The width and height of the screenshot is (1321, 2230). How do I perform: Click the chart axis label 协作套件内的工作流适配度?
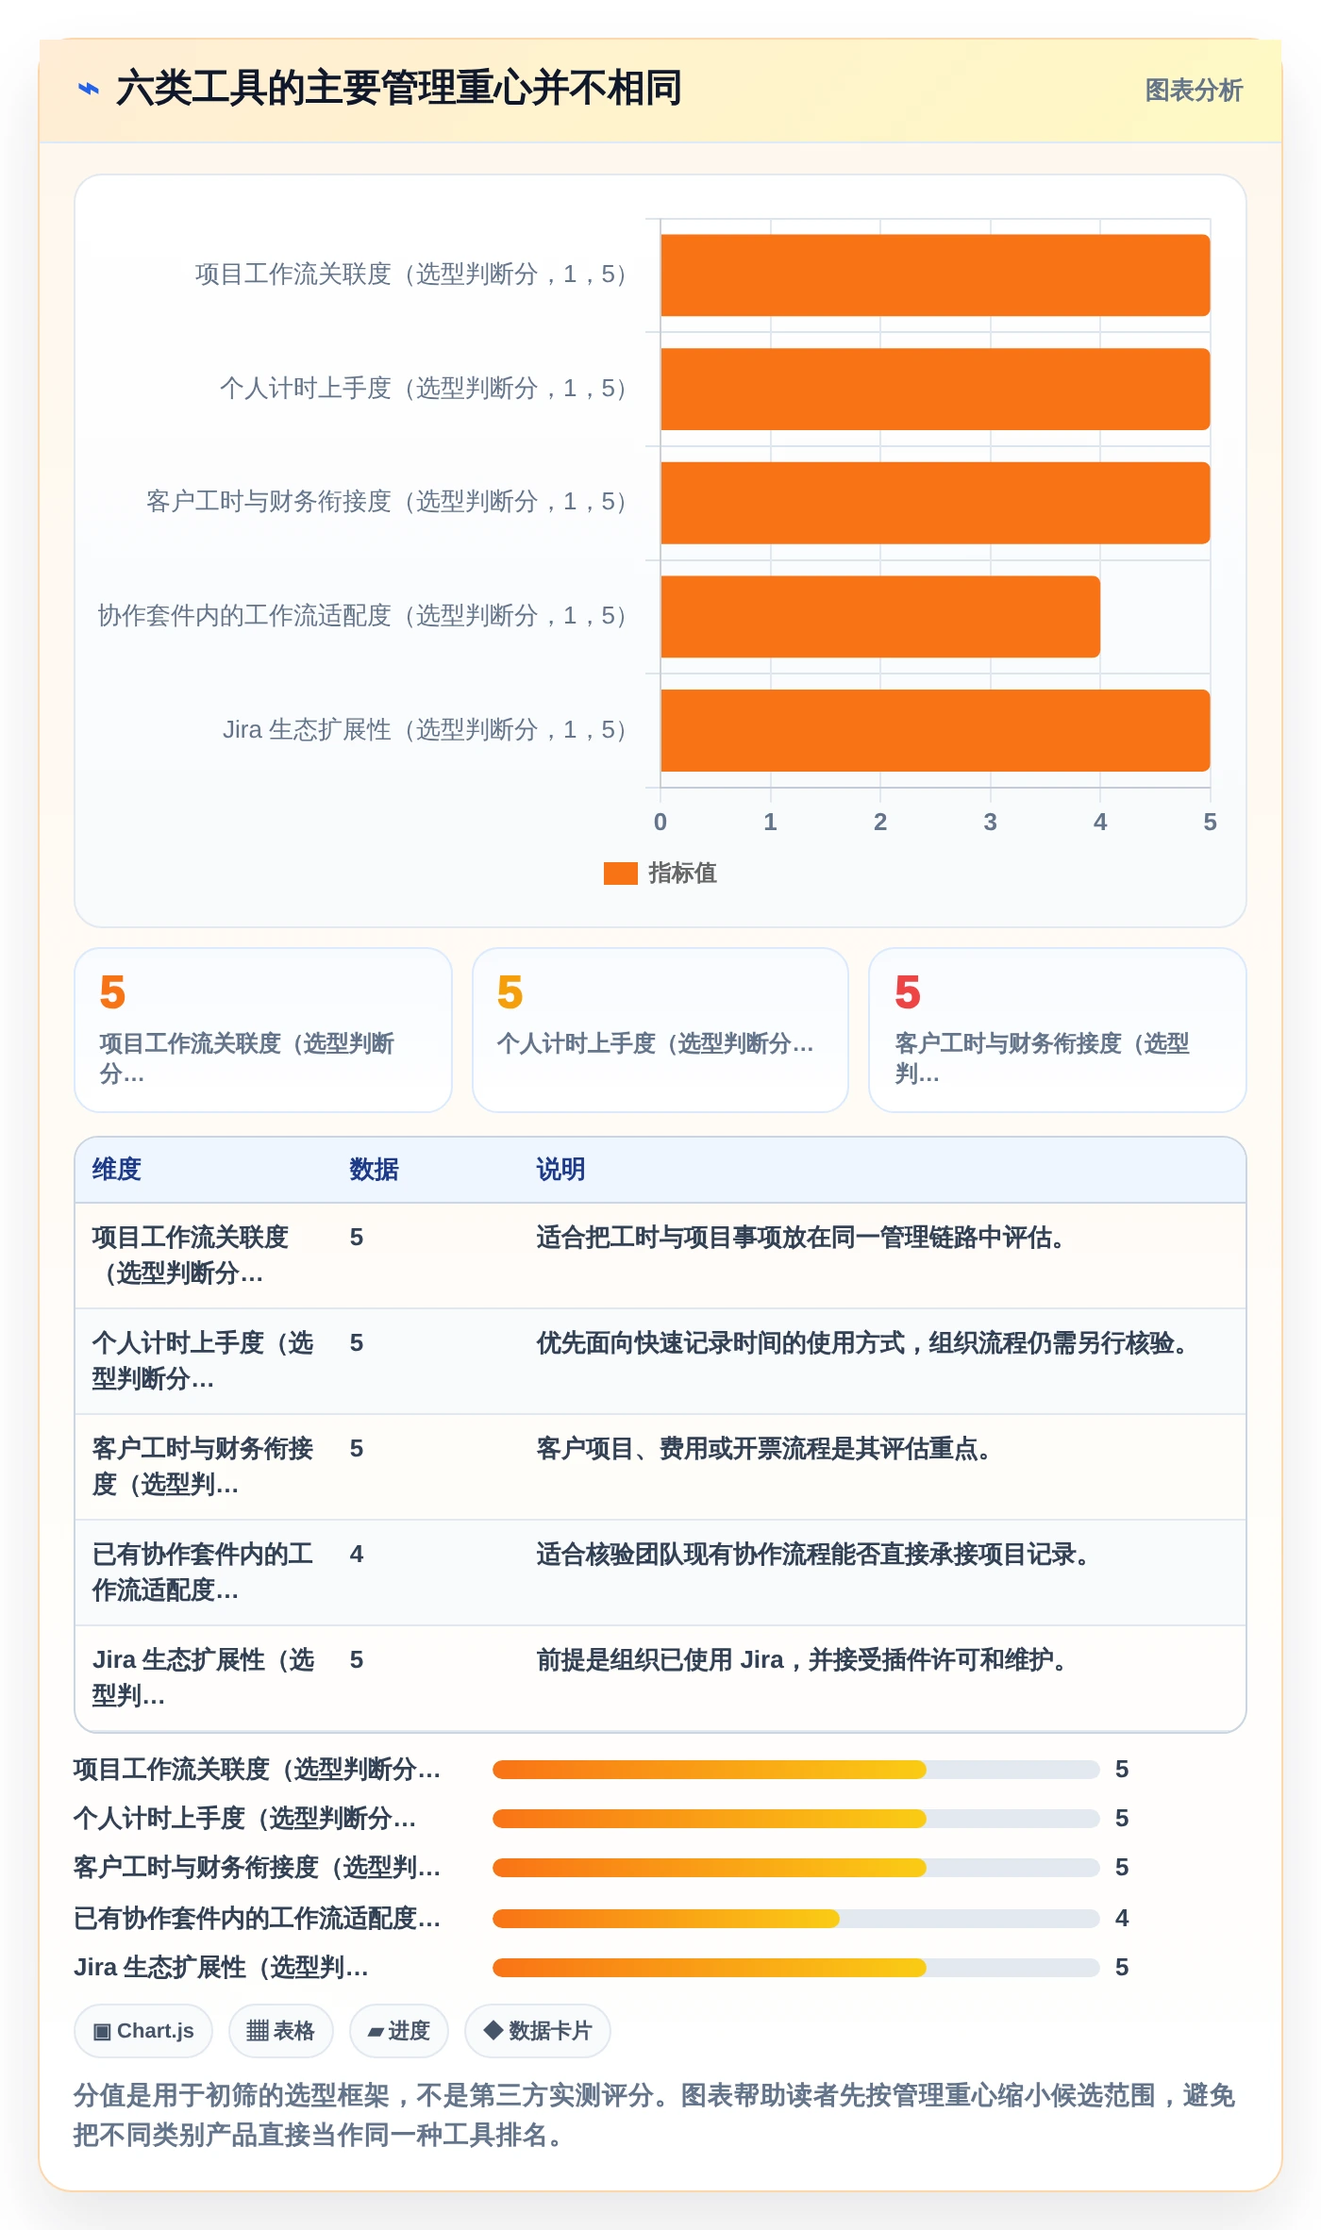tap(361, 616)
